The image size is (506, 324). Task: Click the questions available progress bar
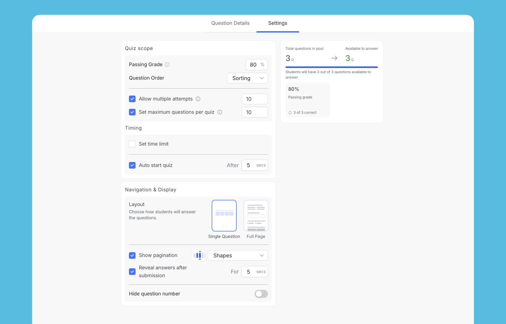pos(331,67)
